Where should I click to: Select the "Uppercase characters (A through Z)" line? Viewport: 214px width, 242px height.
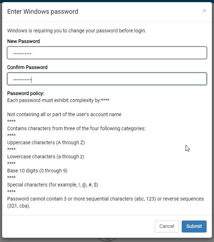46,142
